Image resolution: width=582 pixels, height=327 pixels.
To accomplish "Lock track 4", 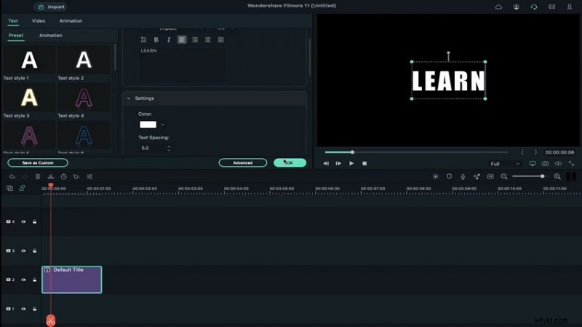I will pos(34,222).
